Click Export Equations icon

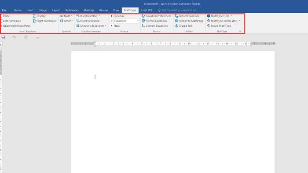[x=176, y=16]
